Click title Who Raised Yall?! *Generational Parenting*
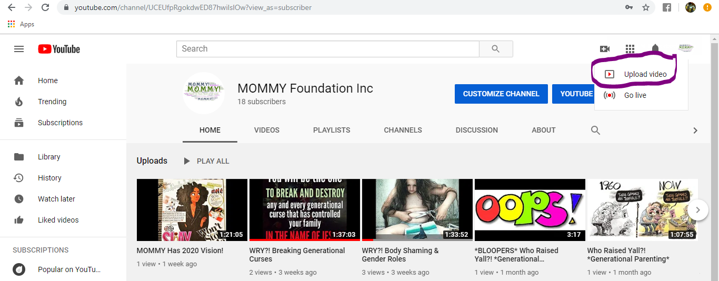 (x=628, y=255)
